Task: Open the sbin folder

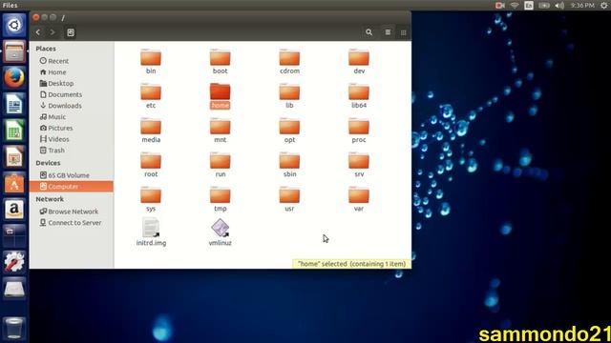Action: coord(289,165)
